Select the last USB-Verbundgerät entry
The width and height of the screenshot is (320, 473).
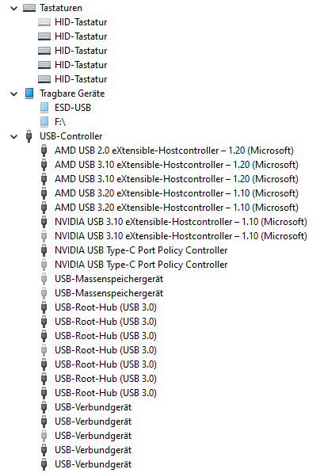click(x=93, y=464)
